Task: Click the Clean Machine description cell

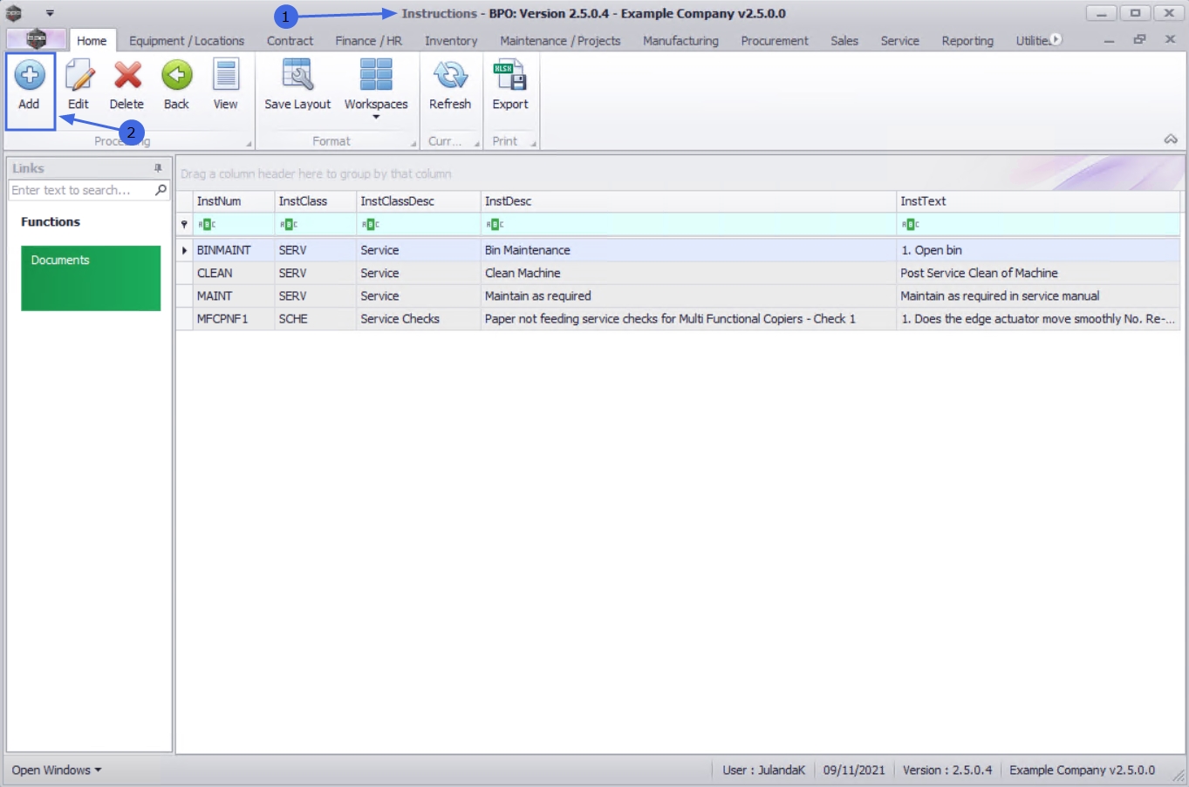Action: coord(688,273)
